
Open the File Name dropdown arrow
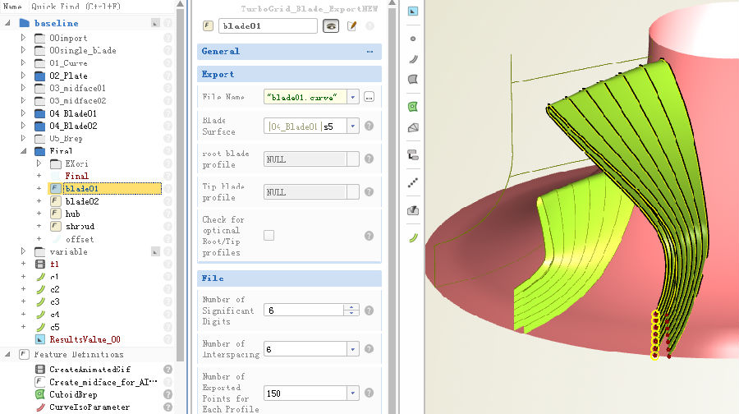(353, 97)
